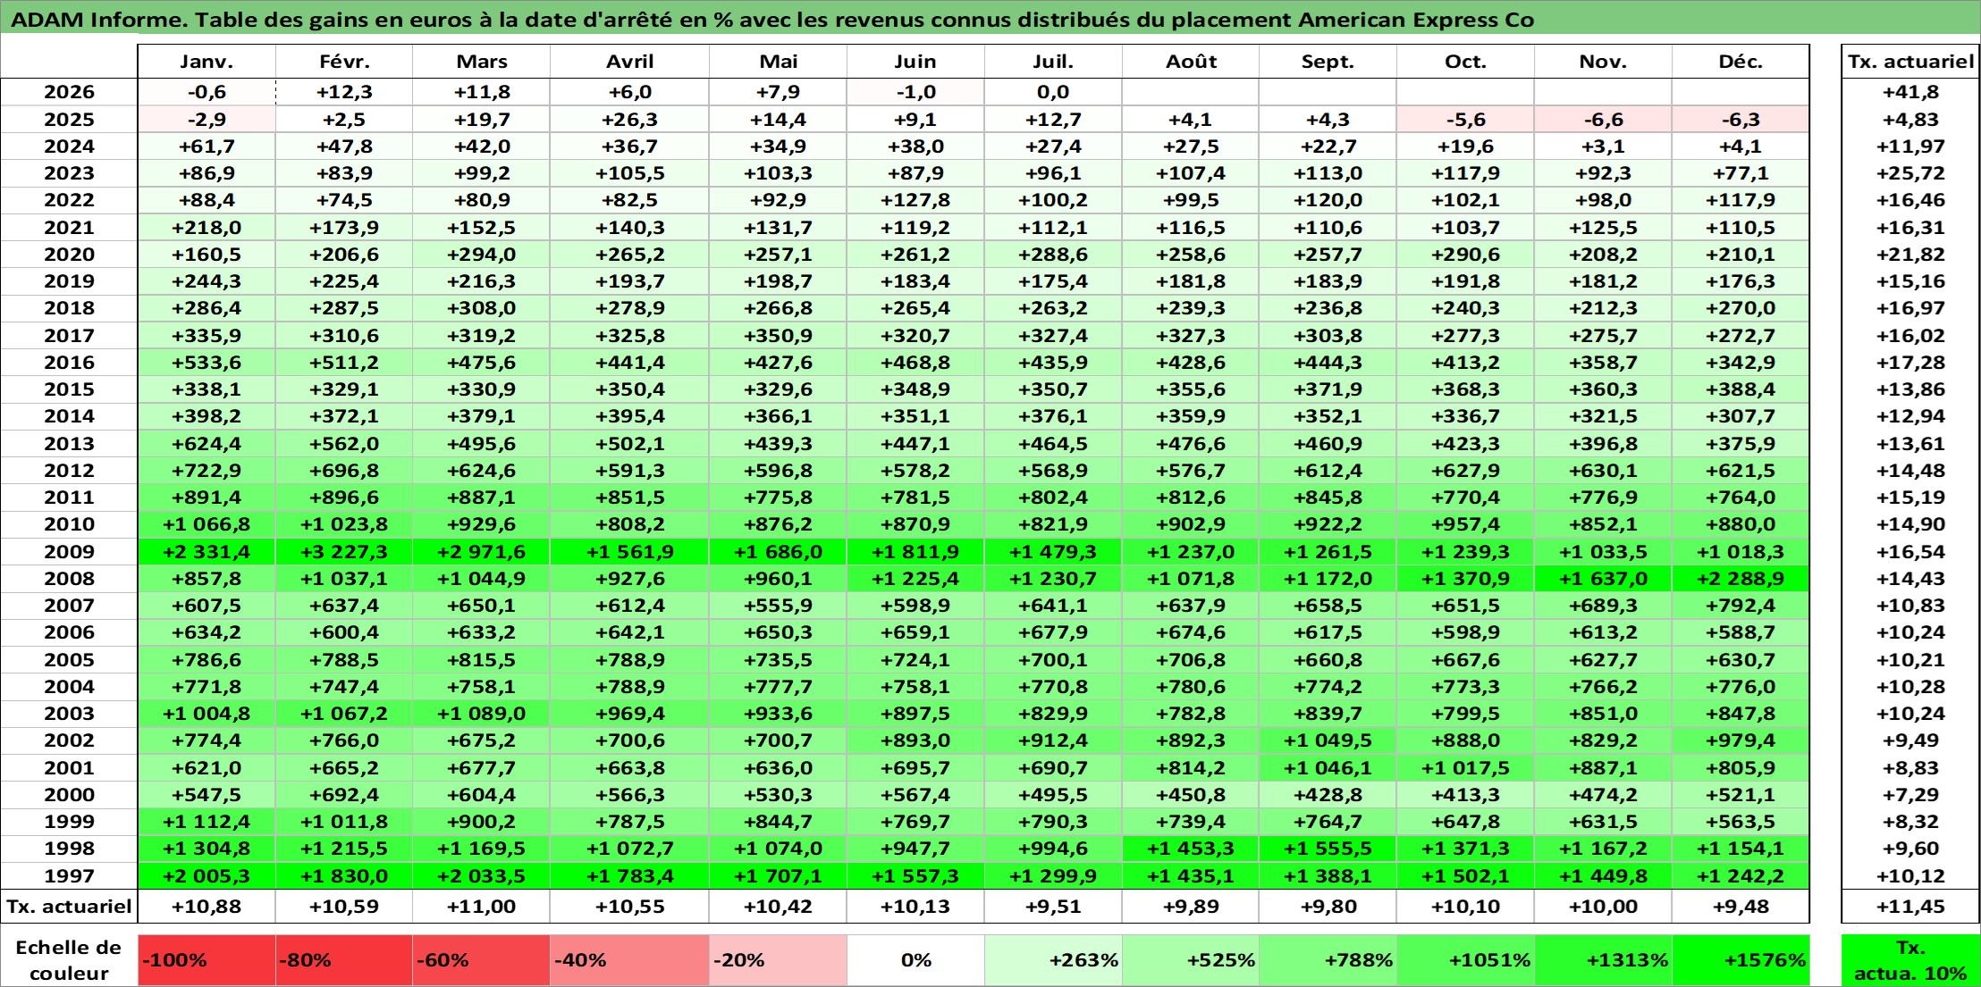Click the '+1 066,8' cell
The image size is (1981, 987).
207,524
